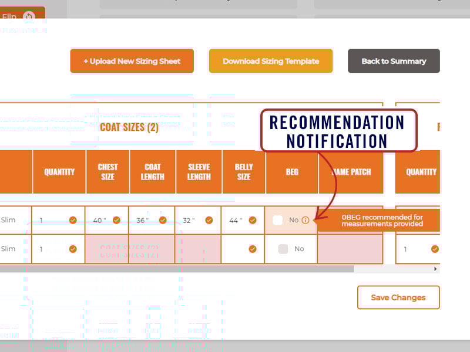Screen dimensions: 470x352
Task: Edit first row coat quantity field
Action: click(52, 221)
